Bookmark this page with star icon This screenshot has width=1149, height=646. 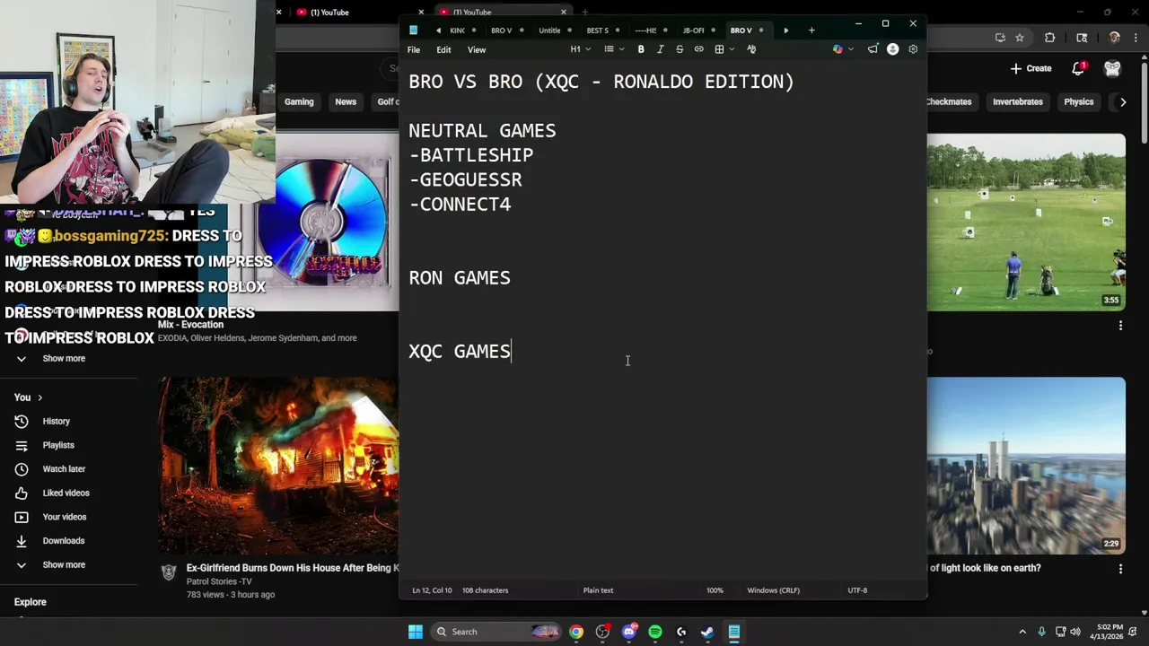click(x=1020, y=38)
